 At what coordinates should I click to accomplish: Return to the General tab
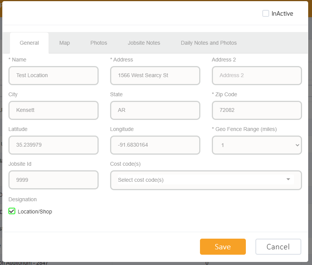(x=29, y=43)
